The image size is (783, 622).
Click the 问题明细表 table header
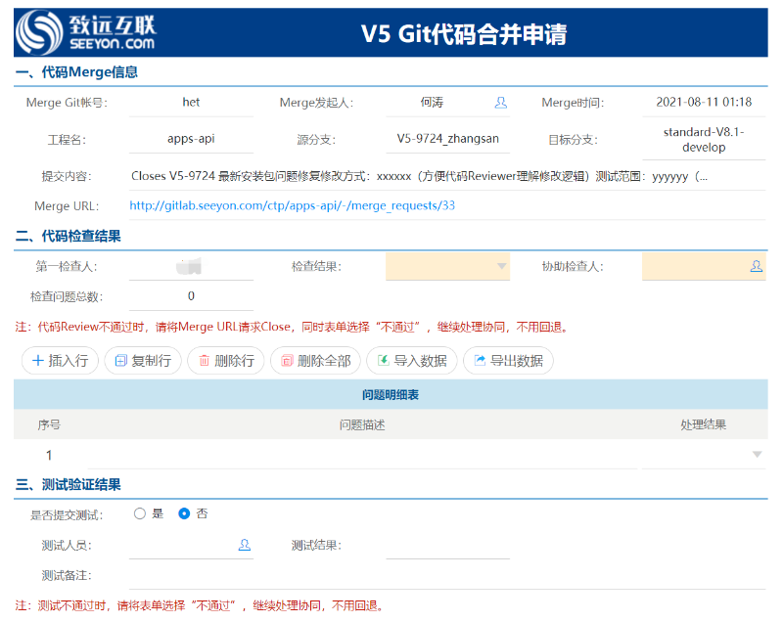(x=391, y=395)
